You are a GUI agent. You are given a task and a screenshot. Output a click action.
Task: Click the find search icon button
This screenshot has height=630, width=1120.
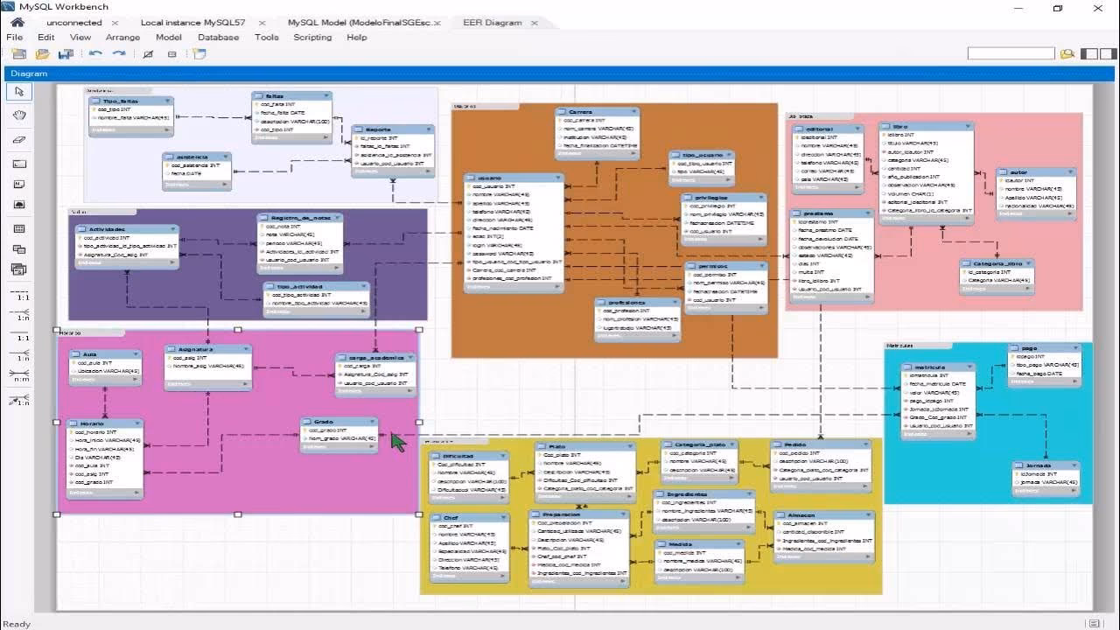1067,54
